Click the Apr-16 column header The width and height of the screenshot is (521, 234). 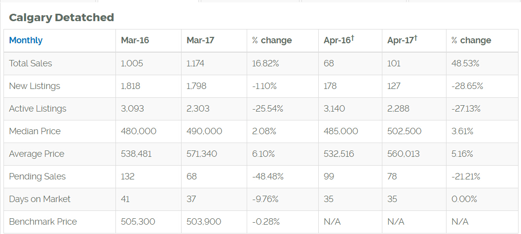click(339, 40)
